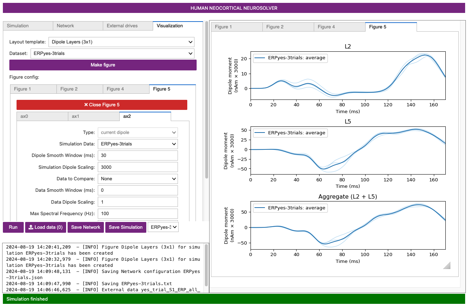The height and width of the screenshot is (306, 468).
Task: Click the Run button
Action: tap(13, 227)
